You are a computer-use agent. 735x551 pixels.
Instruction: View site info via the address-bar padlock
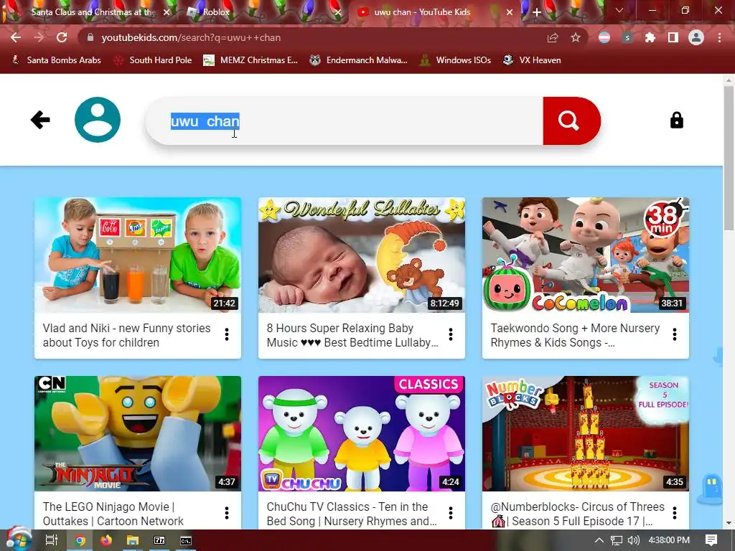[x=90, y=37]
